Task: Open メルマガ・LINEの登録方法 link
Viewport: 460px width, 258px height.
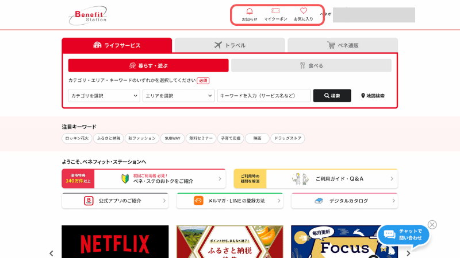Action: [229, 201]
